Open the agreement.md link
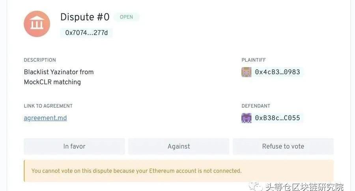 (45, 118)
